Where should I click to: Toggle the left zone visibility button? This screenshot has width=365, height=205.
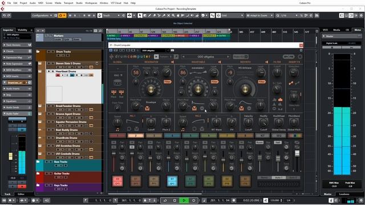tap(342, 15)
